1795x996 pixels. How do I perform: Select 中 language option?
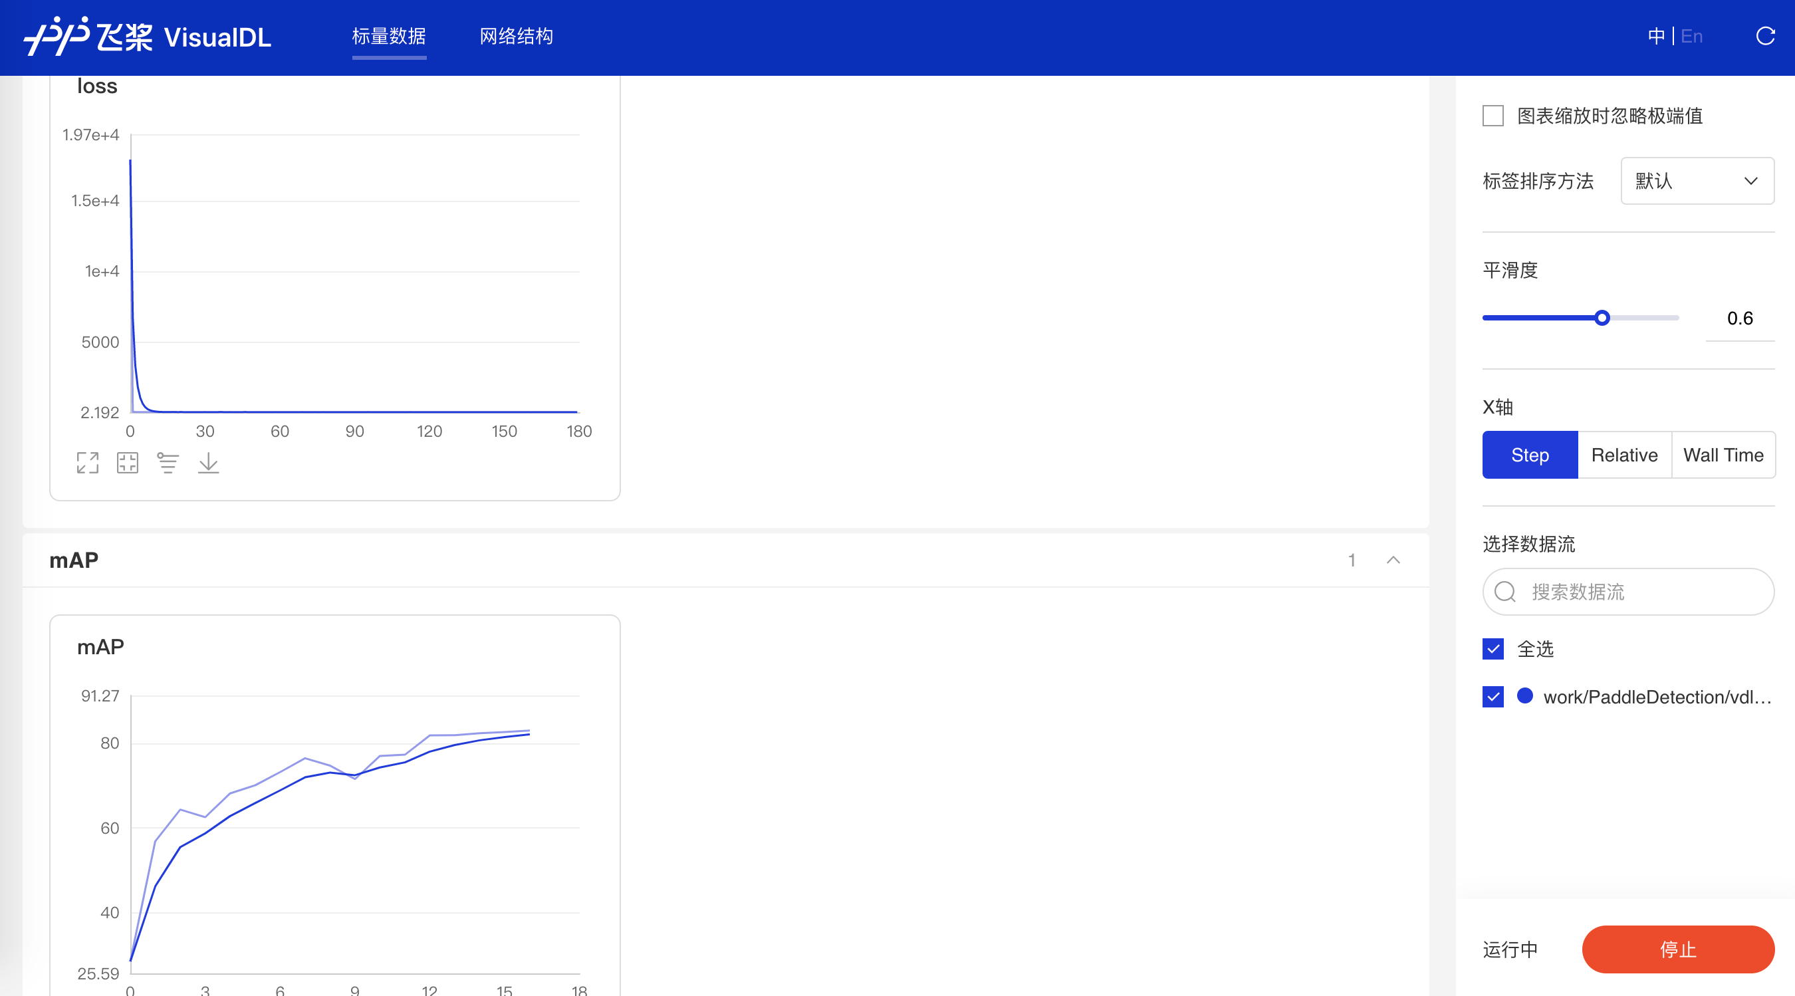tap(1656, 37)
